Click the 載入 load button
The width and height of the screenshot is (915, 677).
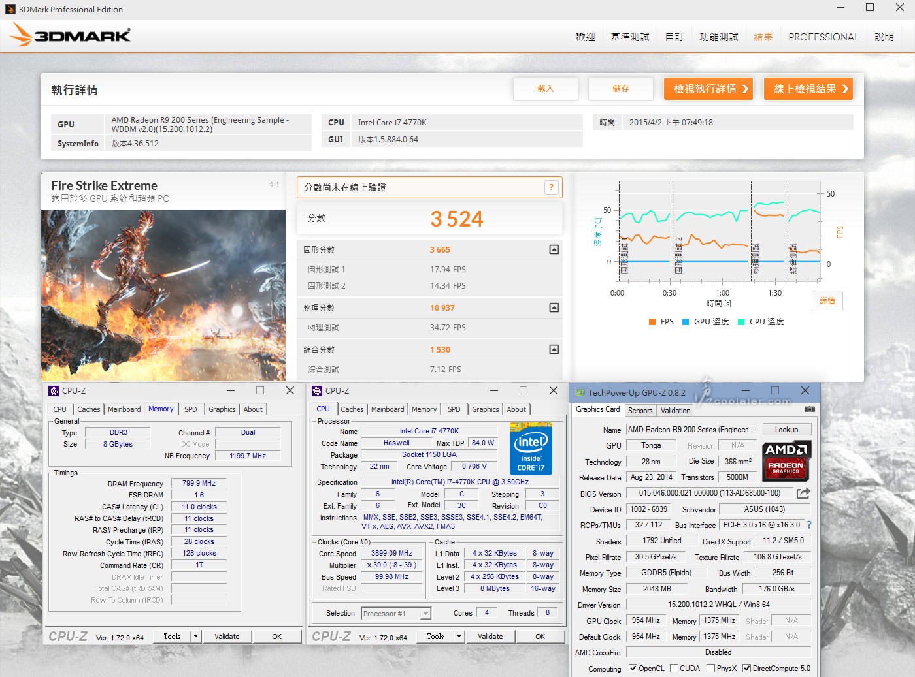pos(546,89)
